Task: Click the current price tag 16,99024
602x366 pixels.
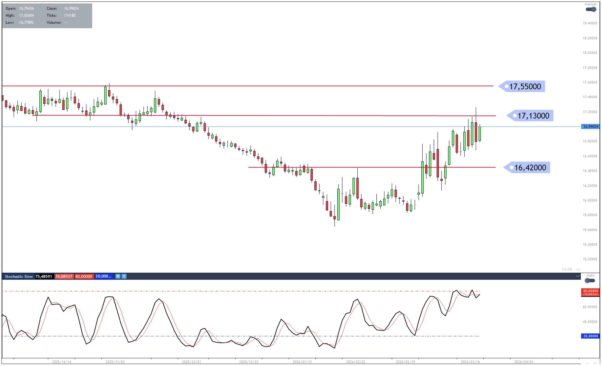Action: pos(590,127)
